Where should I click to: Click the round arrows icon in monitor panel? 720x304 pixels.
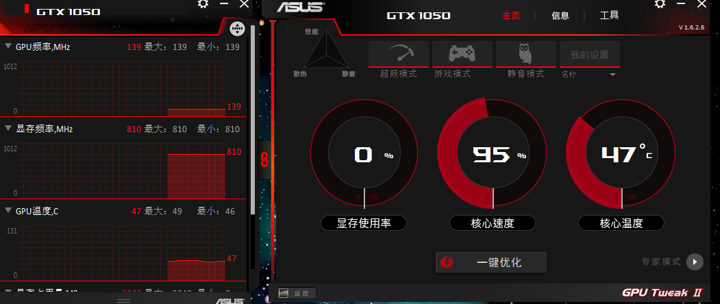click(237, 29)
